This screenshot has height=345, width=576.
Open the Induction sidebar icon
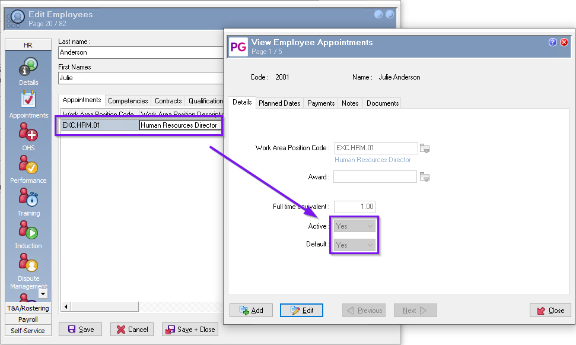coord(28,230)
